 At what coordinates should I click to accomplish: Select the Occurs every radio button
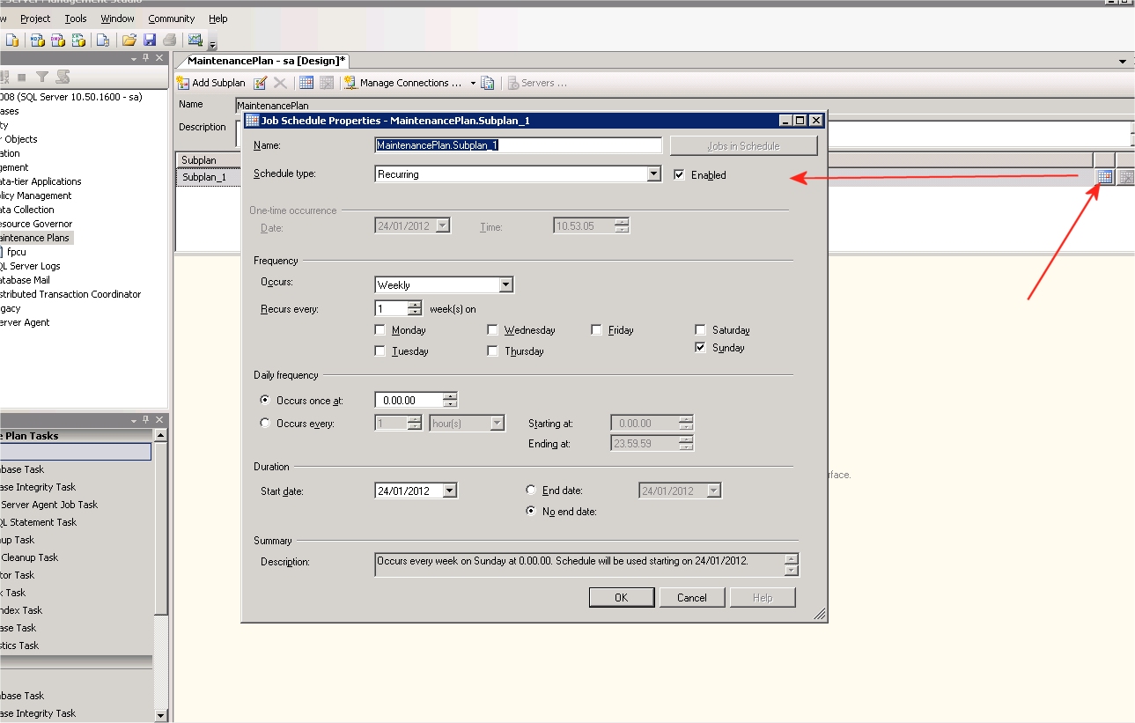point(266,423)
